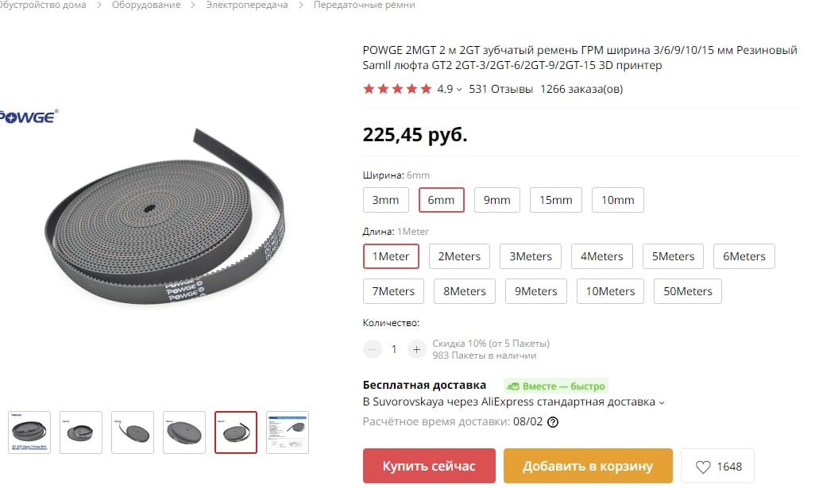Viewport: 815px width, 488px height.
Task: Expand AliExpress standard delivery options dropdown
Action: tap(662, 403)
